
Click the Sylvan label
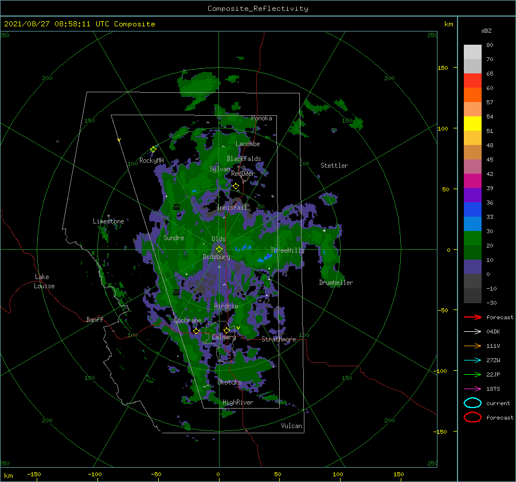click(220, 169)
